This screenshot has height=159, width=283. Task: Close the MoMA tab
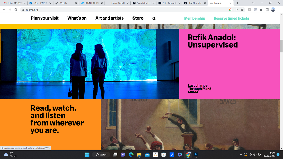[x=231, y=3]
